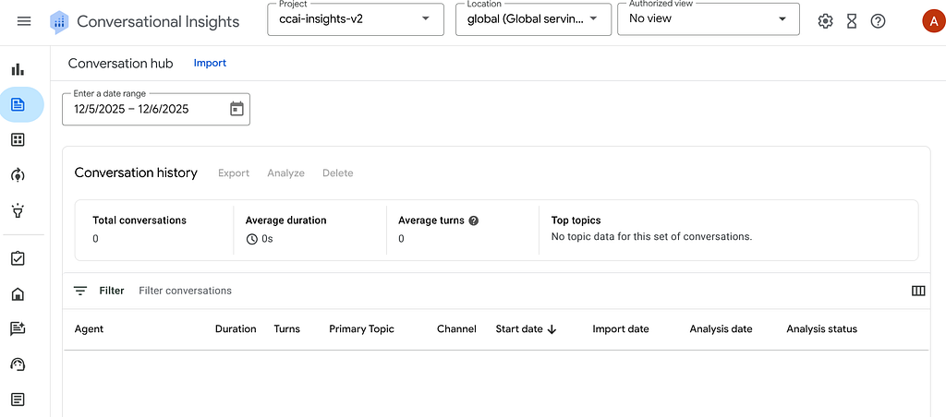Open the chat sparkle sidebar icon
The height and width of the screenshot is (417, 946).
coord(18,329)
